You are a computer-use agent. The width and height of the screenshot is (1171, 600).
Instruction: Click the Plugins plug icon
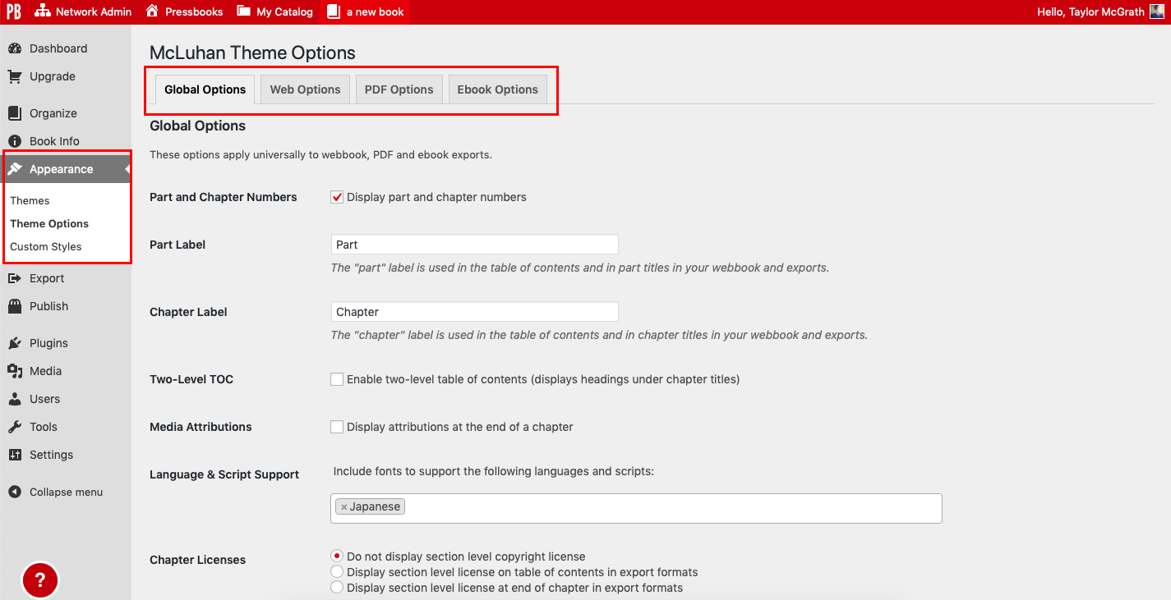tap(15, 343)
